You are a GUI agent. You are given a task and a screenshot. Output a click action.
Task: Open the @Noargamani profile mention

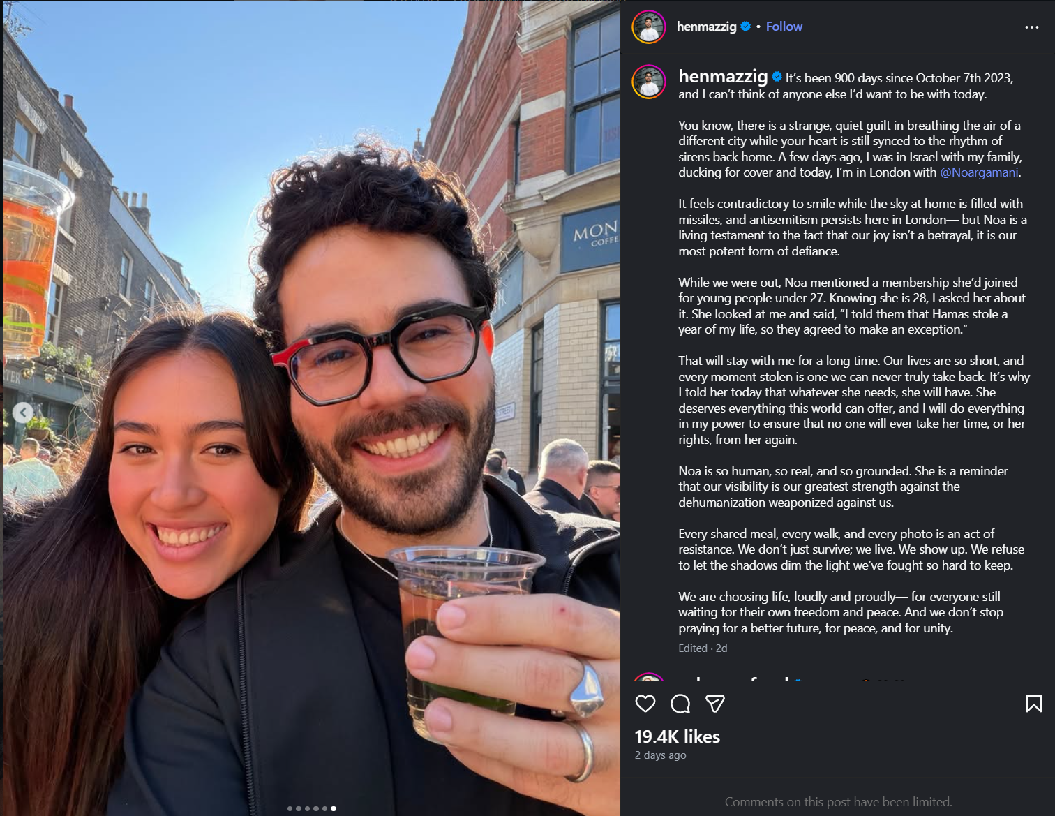(980, 172)
